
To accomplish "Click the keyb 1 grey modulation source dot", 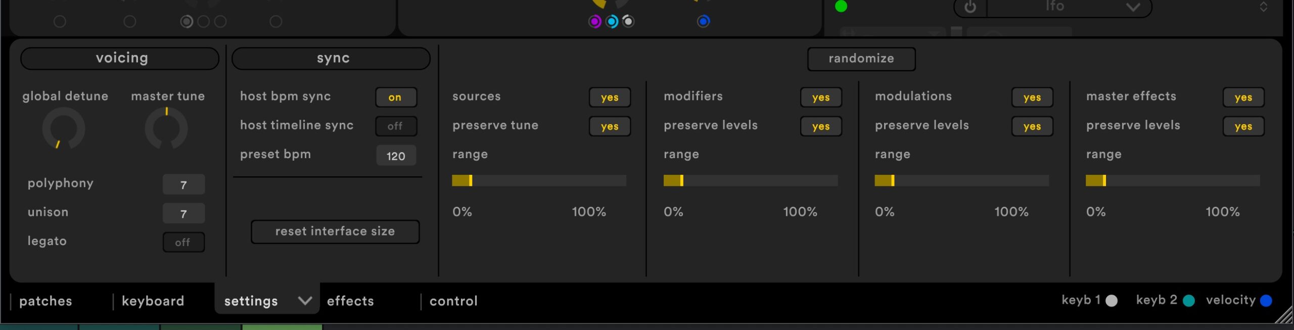I will pos(1112,301).
